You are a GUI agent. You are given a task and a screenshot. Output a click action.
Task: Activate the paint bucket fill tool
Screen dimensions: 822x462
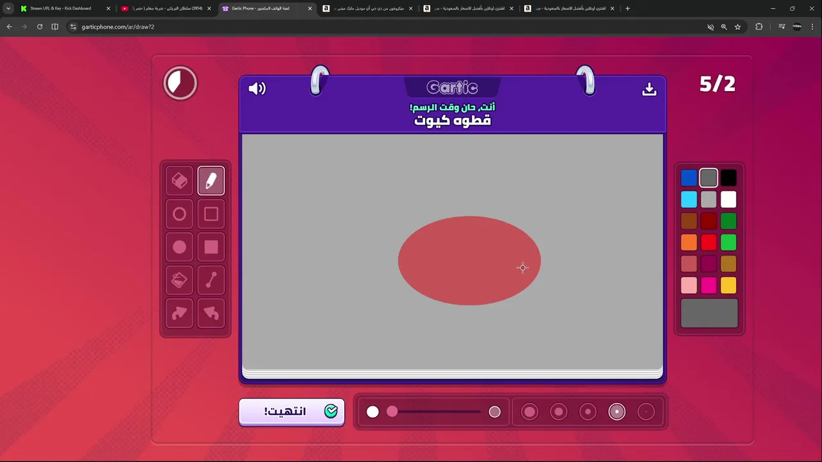[179, 280]
